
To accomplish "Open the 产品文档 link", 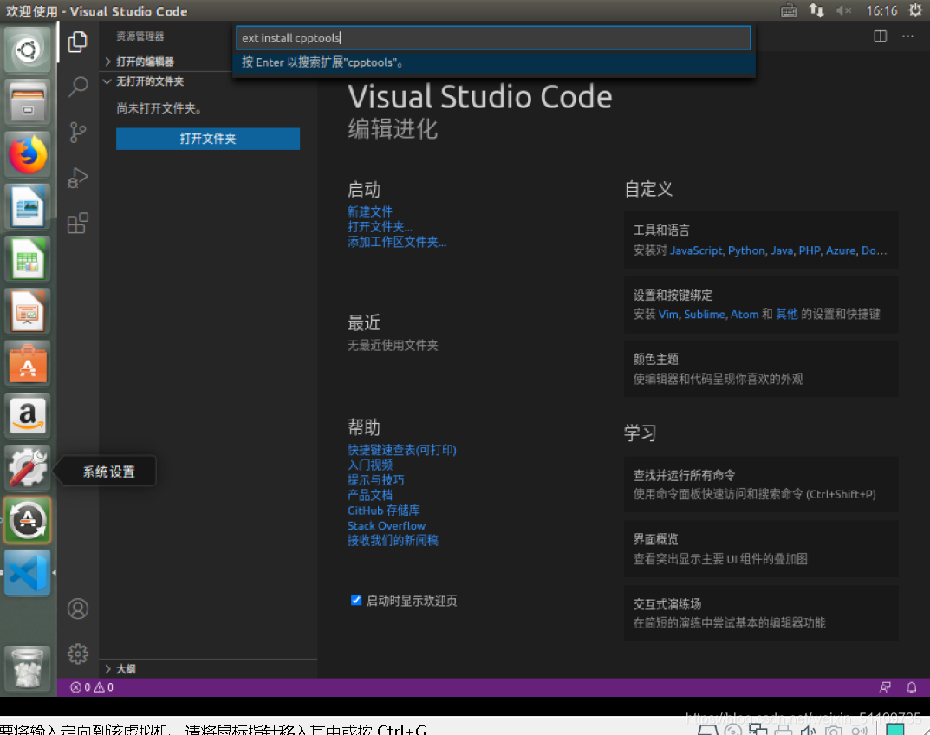I will (x=369, y=495).
